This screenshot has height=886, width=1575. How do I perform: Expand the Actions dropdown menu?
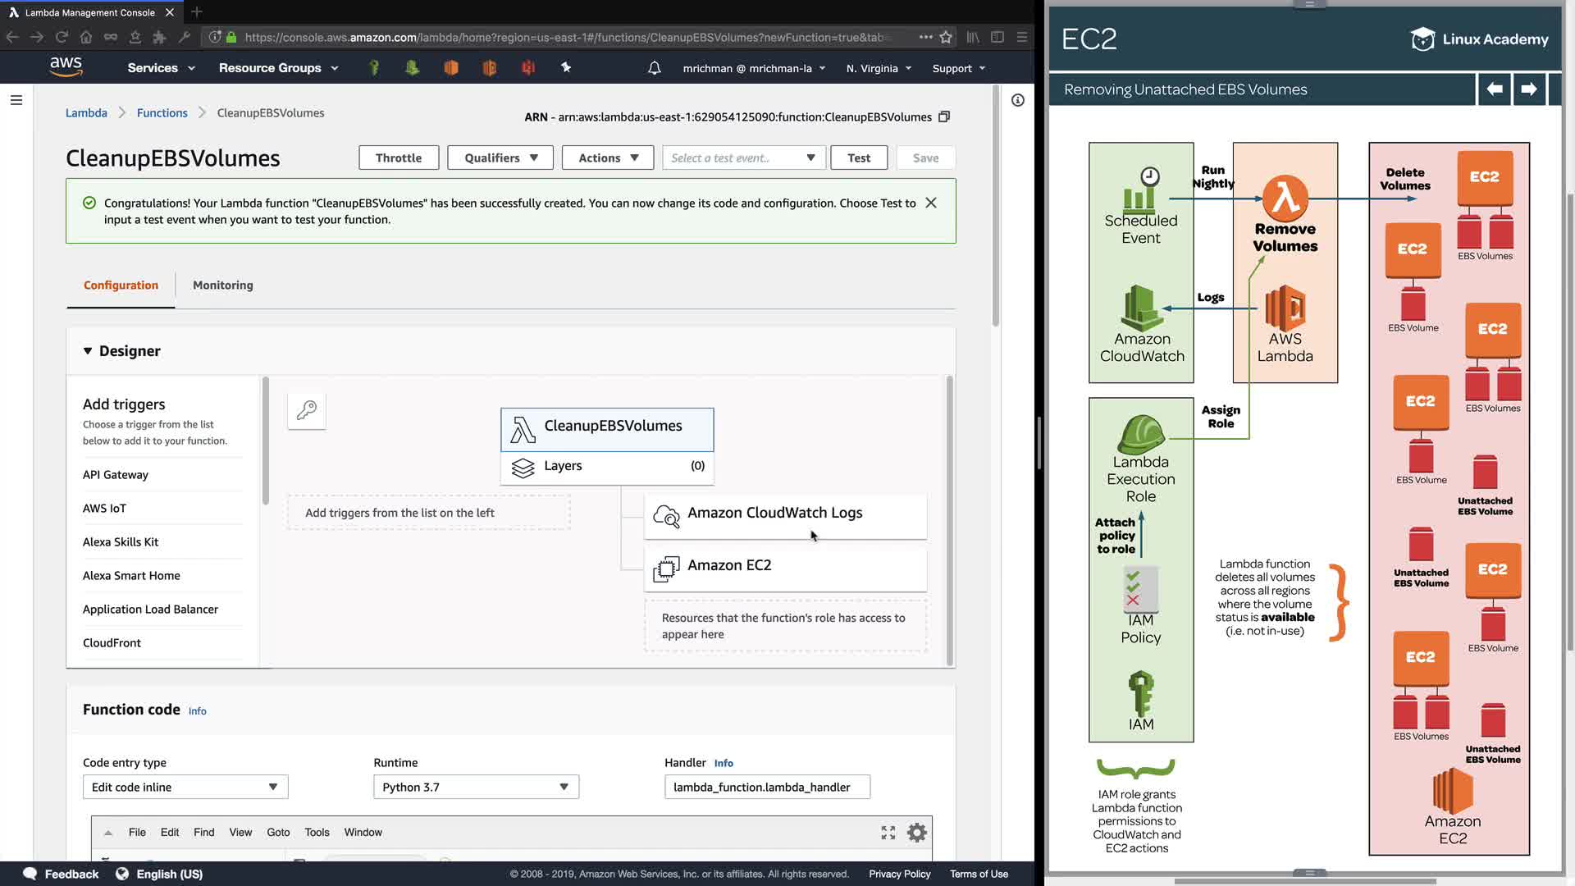coord(607,158)
